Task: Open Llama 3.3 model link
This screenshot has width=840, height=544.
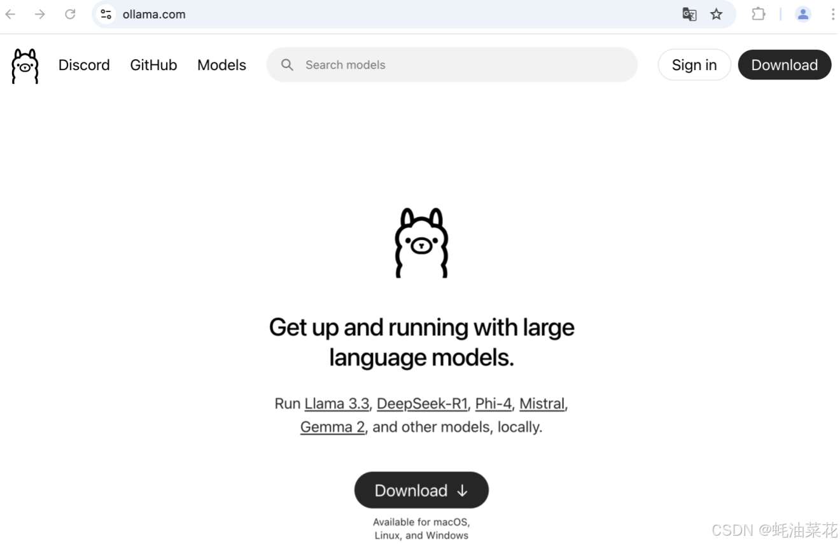Action: pos(337,404)
